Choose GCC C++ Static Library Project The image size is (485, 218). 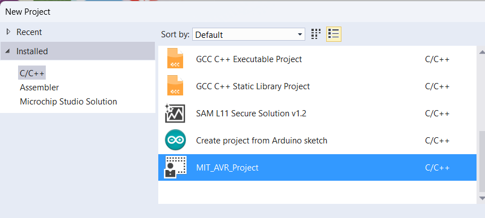click(317, 86)
